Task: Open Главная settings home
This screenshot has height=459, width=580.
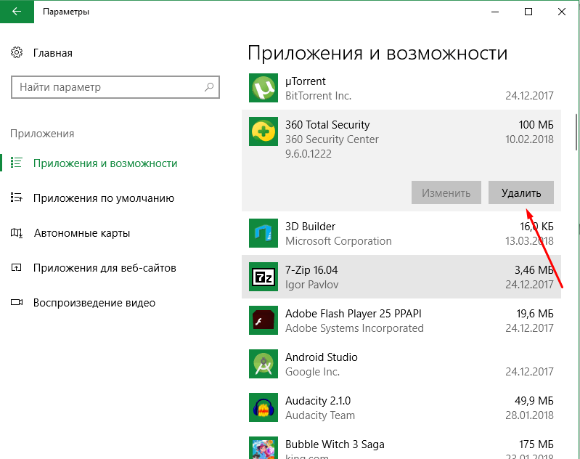Action: pyautogui.click(x=52, y=53)
